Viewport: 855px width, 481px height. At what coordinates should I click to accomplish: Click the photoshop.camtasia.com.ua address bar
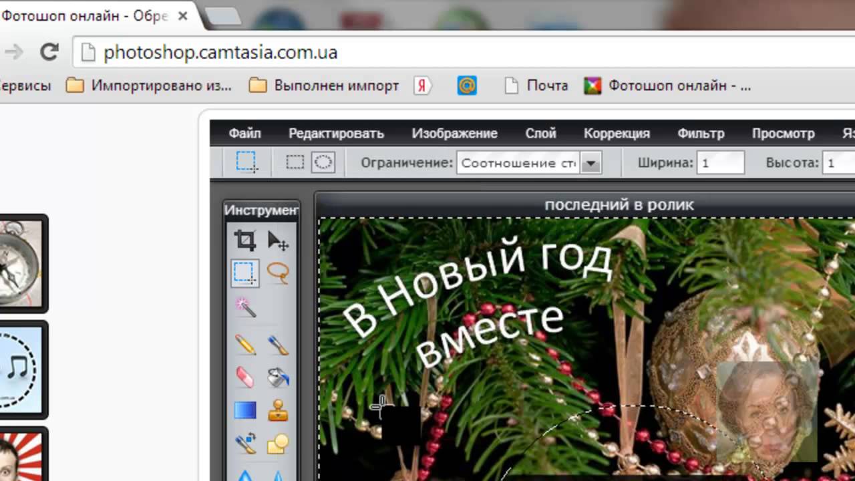464,53
